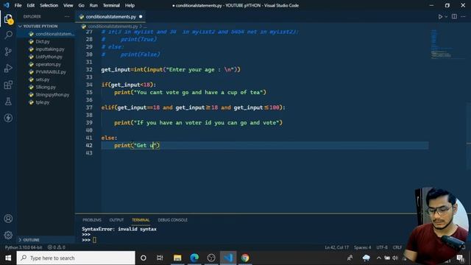Click Python 3.10.0 64-bit interpreter status
This screenshot has height=265, width=471.
tap(24, 247)
